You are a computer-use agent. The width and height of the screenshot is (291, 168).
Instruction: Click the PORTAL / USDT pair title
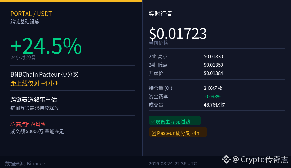pyautogui.click(x=31, y=14)
